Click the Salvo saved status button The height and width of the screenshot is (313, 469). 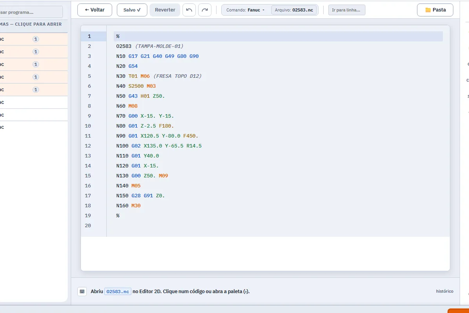click(132, 10)
